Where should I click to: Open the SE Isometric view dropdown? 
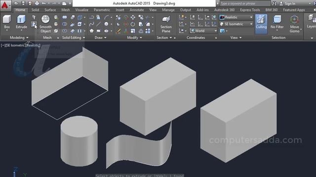236,24
